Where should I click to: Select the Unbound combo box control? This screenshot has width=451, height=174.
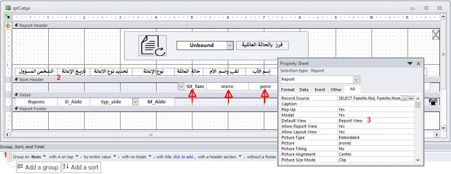click(205, 45)
